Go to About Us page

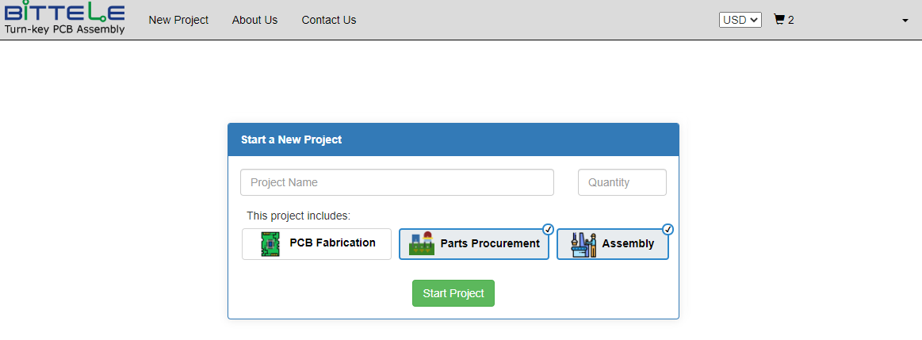(254, 20)
